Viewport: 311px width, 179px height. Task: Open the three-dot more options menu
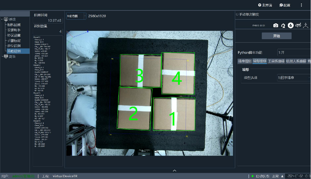coord(301,5)
